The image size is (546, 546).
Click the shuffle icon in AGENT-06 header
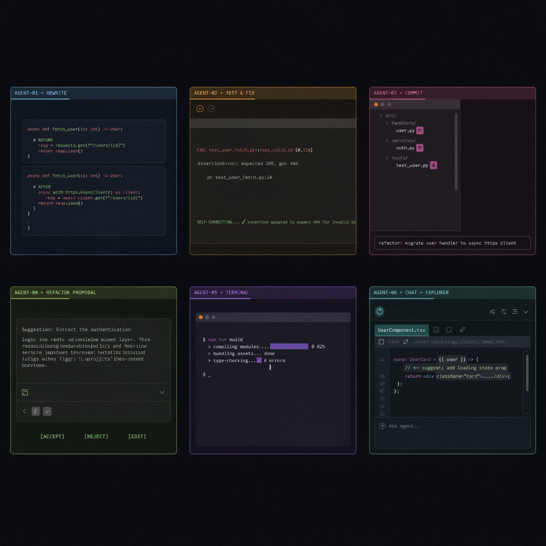(493, 312)
